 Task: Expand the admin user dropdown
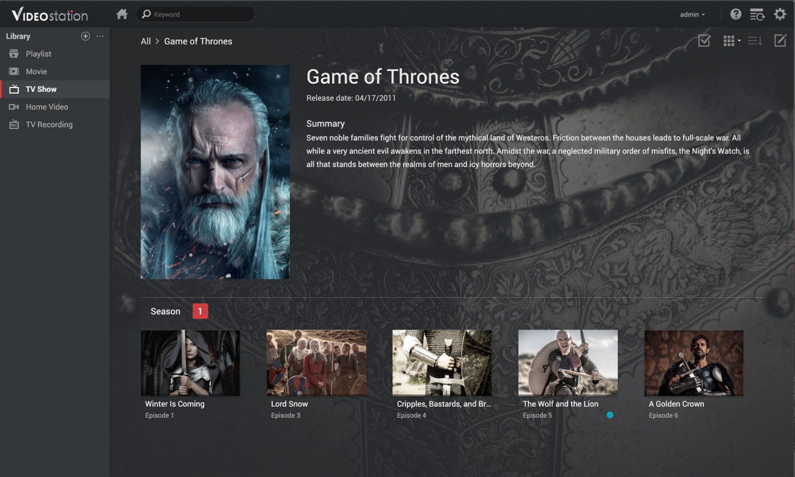tap(692, 15)
